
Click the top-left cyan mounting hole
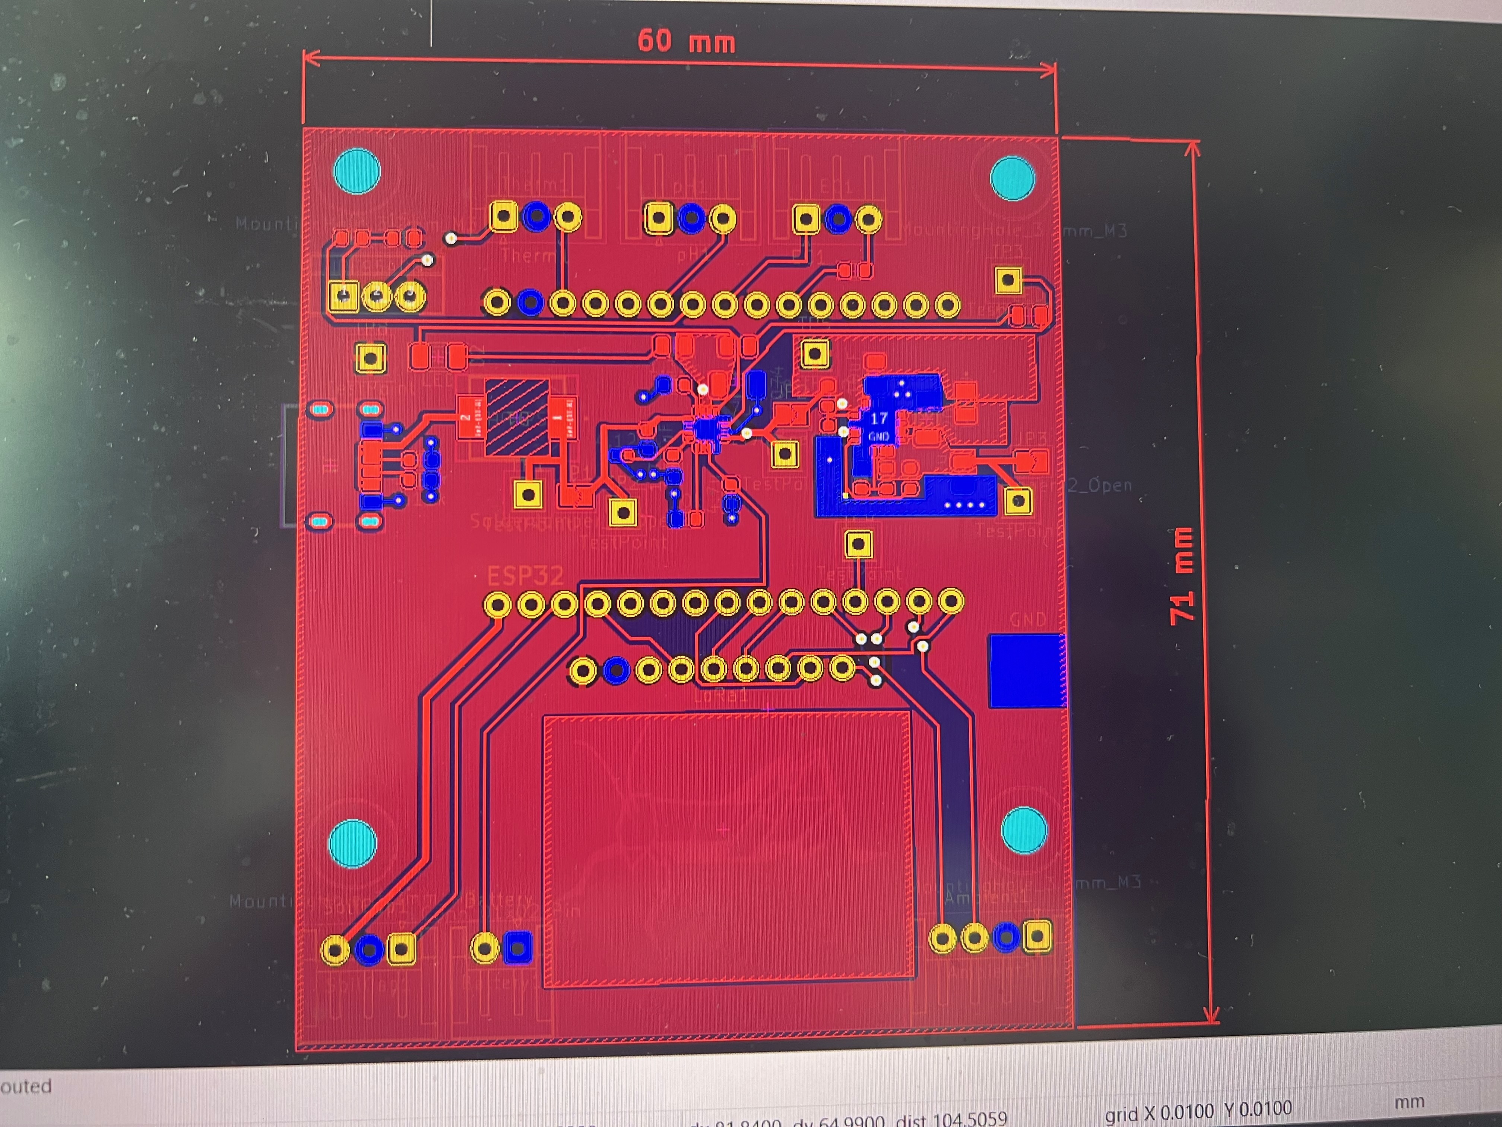[x=357, y=171]
